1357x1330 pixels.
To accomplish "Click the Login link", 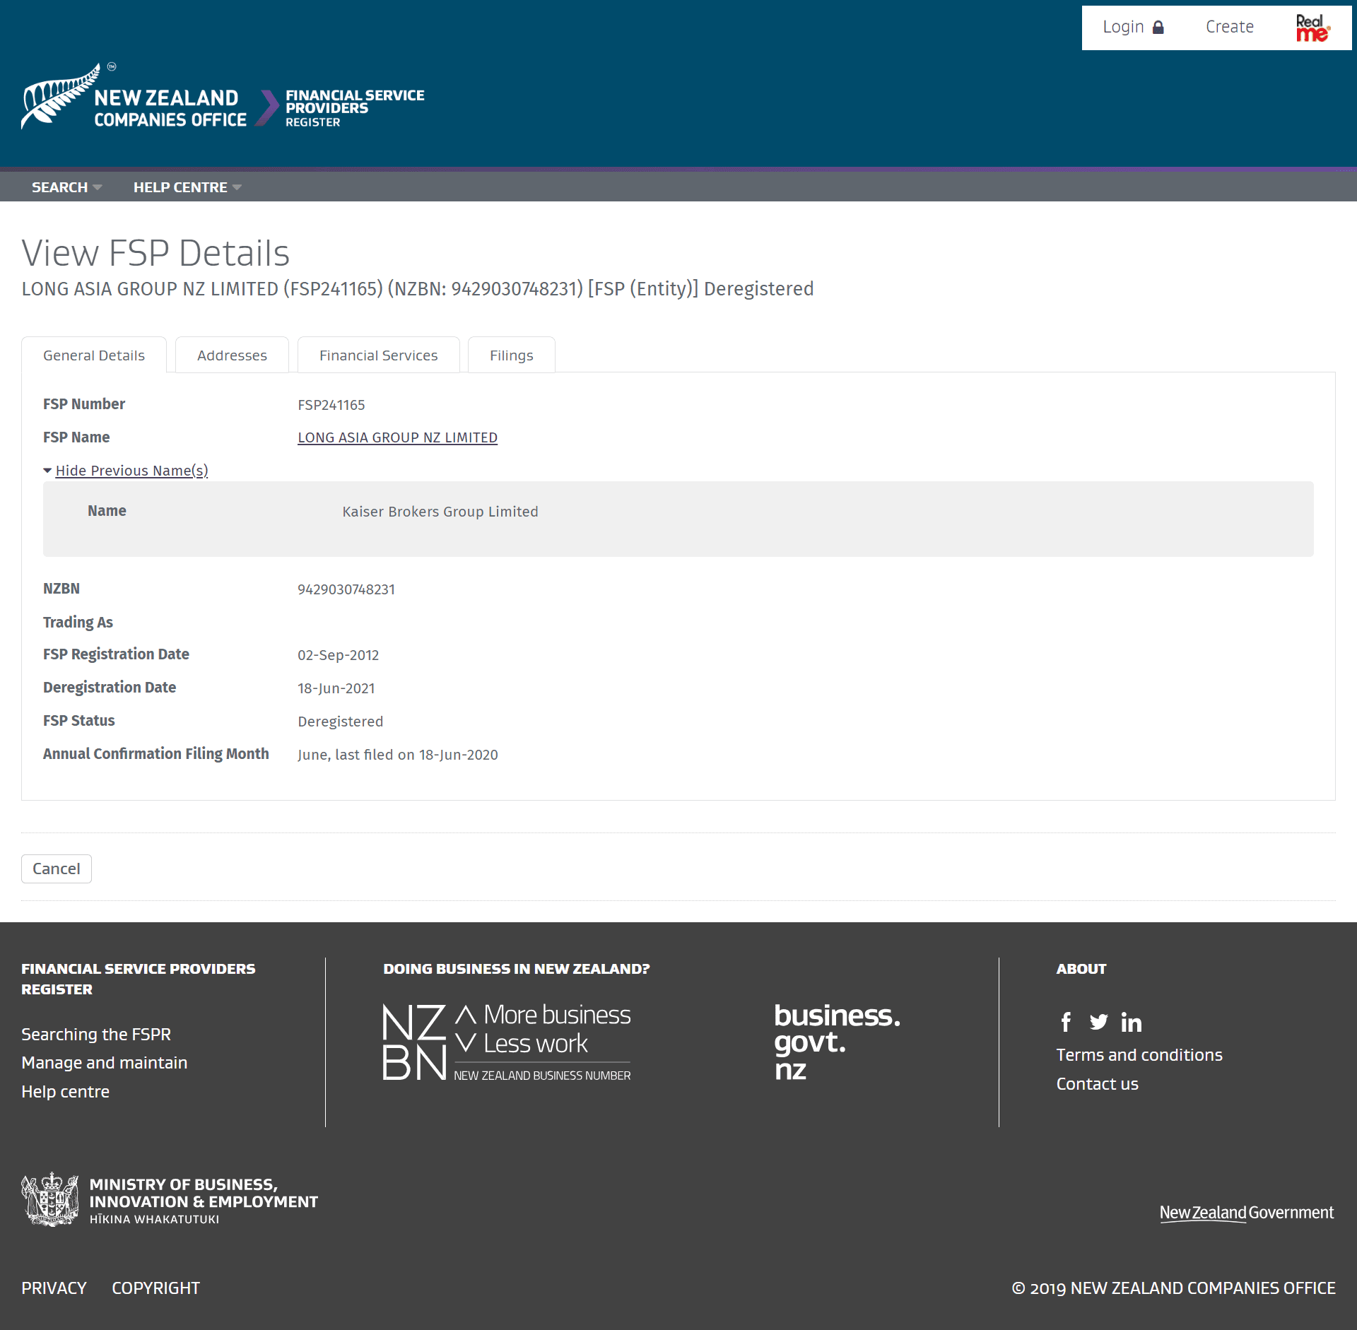I will coord(1133,27).
